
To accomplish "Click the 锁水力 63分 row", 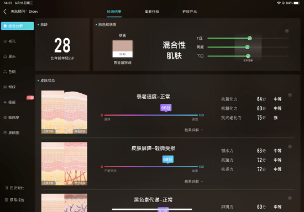I will (251, 151).
